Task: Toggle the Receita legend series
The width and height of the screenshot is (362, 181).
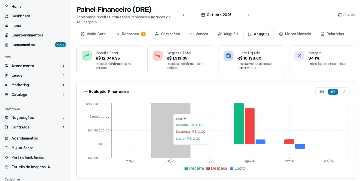Action: [x=194, y=168]
